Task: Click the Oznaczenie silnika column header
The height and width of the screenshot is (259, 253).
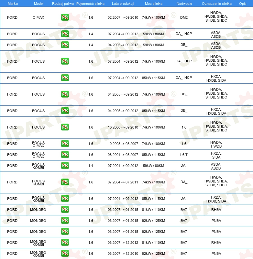Action: pos(216,4)
